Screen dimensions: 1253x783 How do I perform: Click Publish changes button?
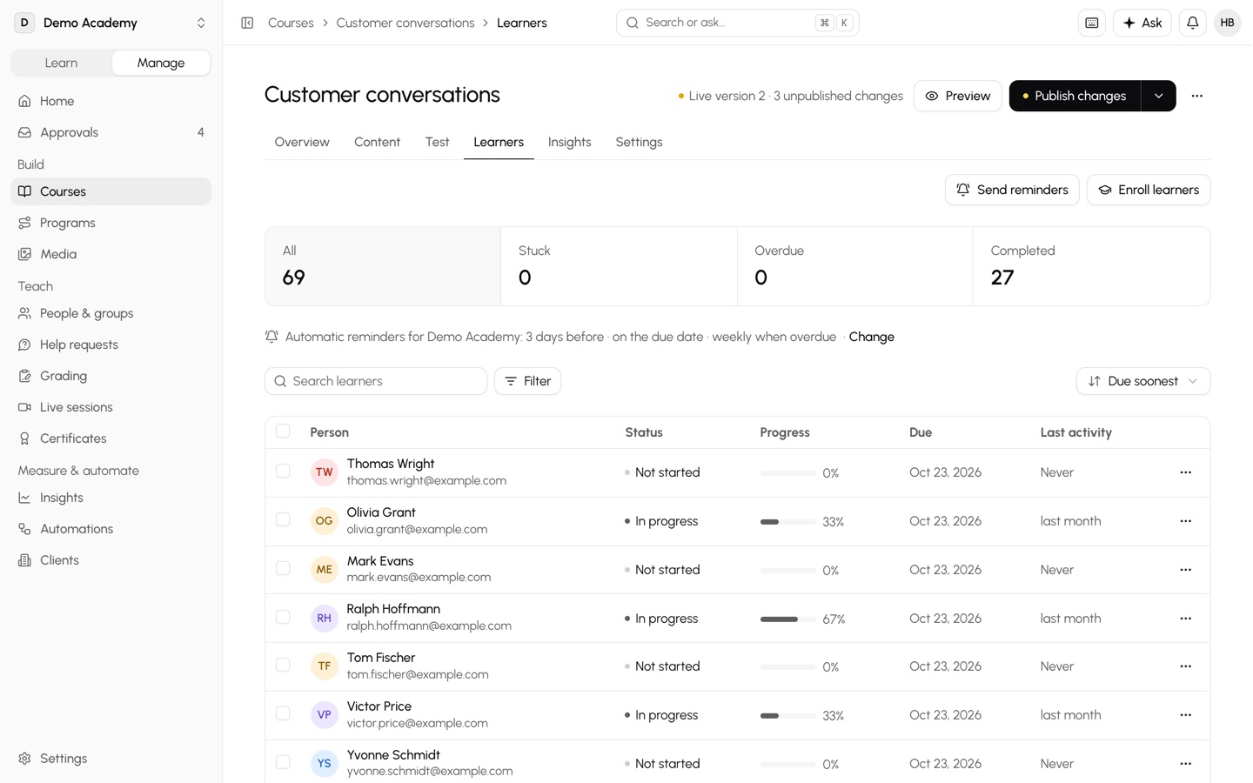point(1075,96)
